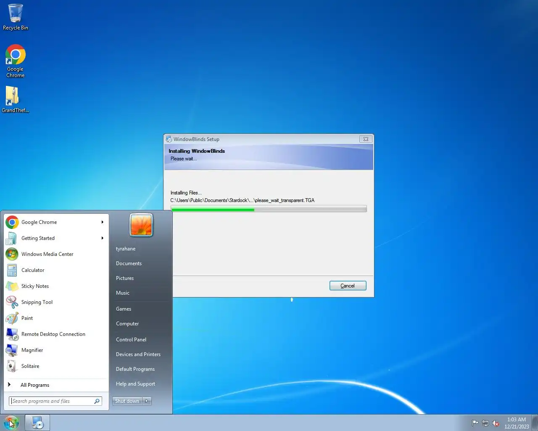
Task: Open shut down options arrow
Action: click(147, 401)
